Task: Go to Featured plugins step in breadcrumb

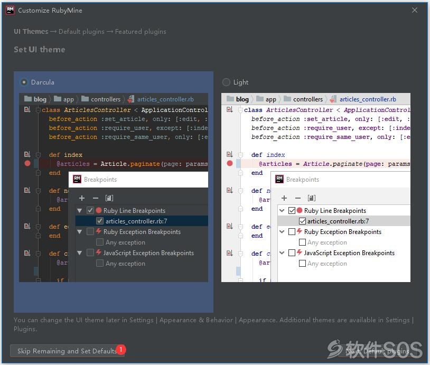Action: (x=141, y=32)
